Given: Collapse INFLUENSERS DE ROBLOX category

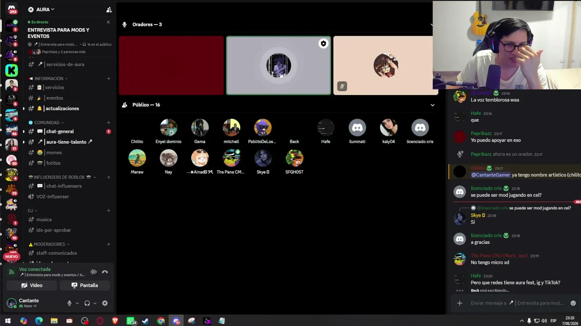Looking at the screenshot, I should [x=63, y=177].
